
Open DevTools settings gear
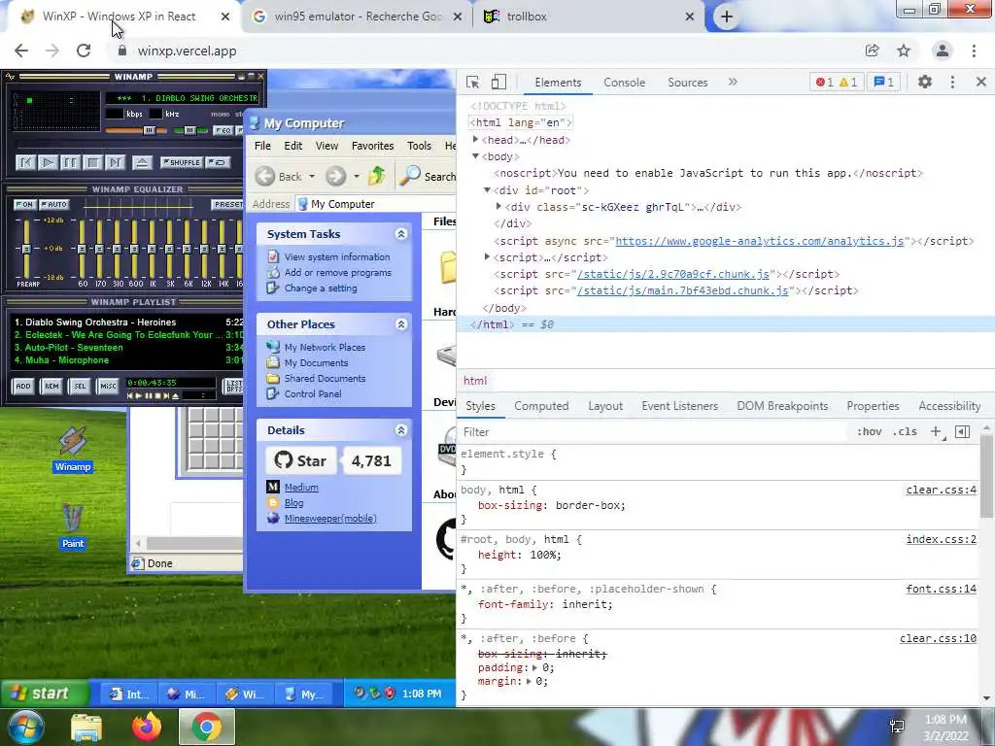925,82
